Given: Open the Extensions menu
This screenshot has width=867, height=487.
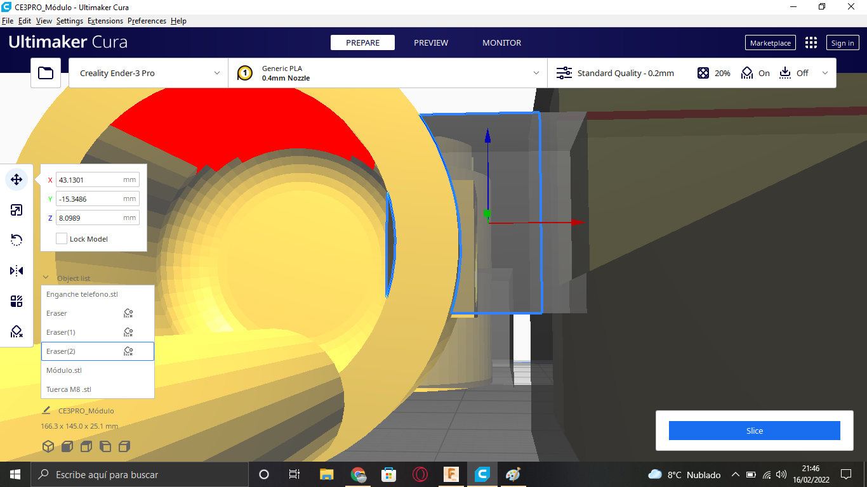Looking at the screenshot, I should click(x=105, y=21).
